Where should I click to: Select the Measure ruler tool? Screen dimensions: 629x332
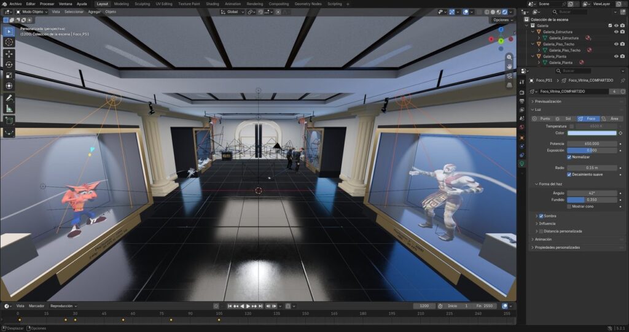(9, 109)
